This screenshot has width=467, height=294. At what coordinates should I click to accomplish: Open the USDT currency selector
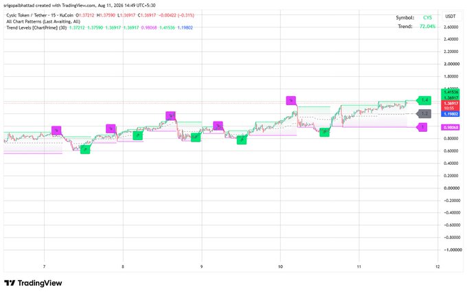(451, 16)
